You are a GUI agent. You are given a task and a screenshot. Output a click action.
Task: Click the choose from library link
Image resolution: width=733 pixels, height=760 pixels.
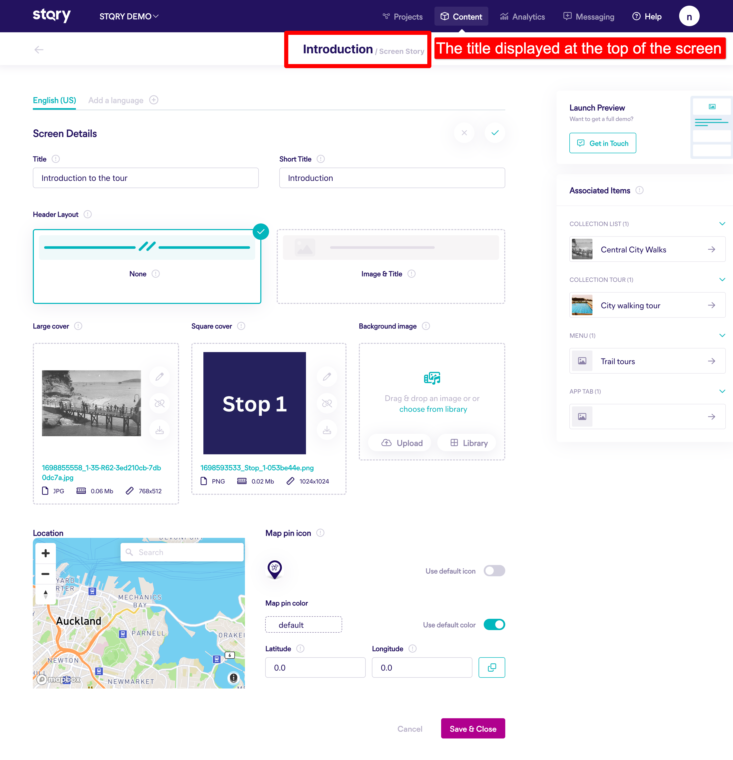(x=433, y=409)
